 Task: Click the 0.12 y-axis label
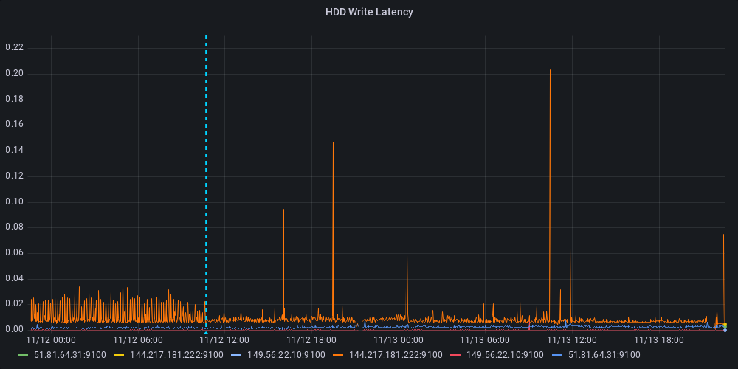15,176
